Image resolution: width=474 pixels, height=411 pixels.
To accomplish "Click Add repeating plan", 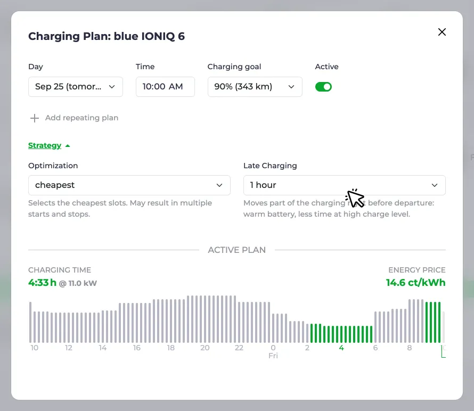I will 81,118.
